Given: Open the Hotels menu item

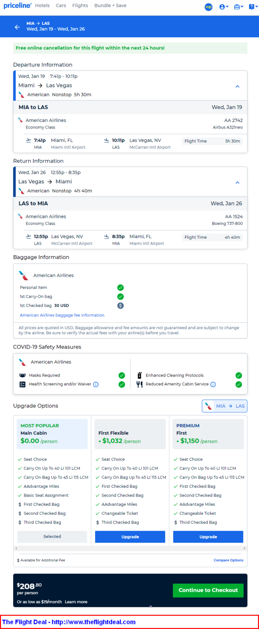Looking at the screenshot, I should click(x=42, y=5).
